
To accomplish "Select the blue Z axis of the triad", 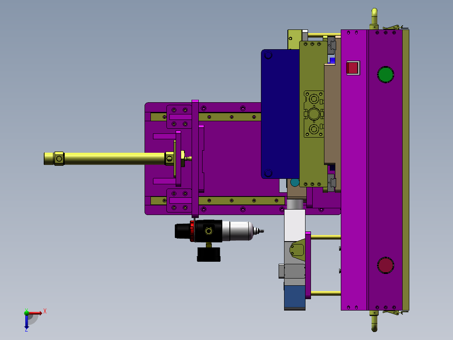I will (26, 321).
